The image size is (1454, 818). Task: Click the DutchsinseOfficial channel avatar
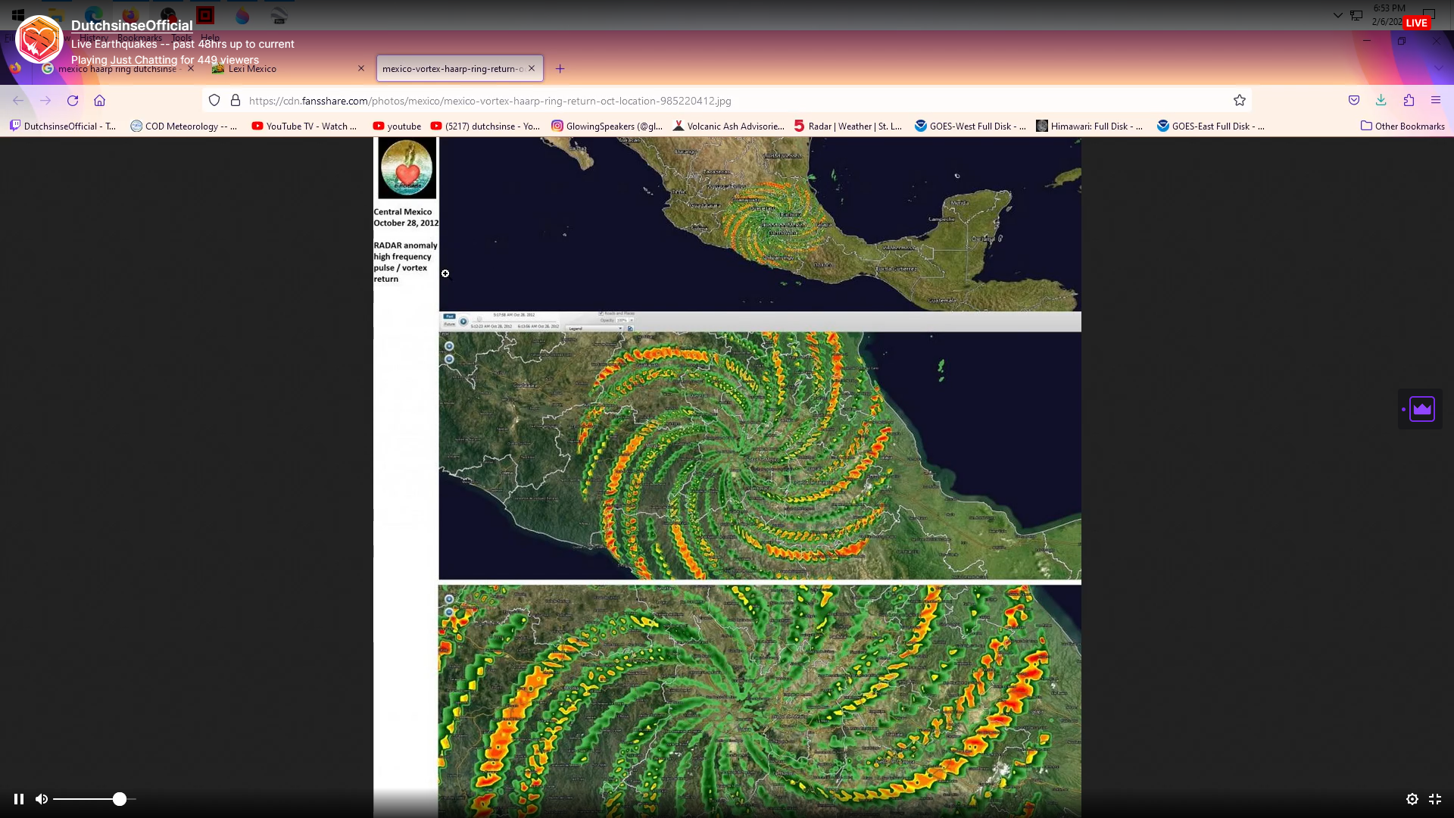(39, 39)
